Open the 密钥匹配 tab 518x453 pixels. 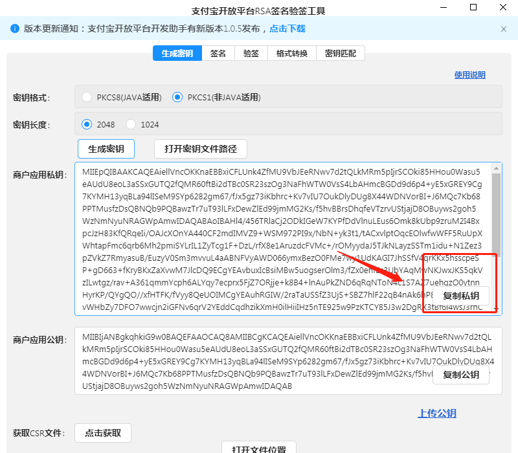coord(341,54)
